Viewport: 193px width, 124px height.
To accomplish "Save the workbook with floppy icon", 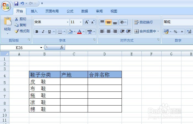I will (16, 4).
